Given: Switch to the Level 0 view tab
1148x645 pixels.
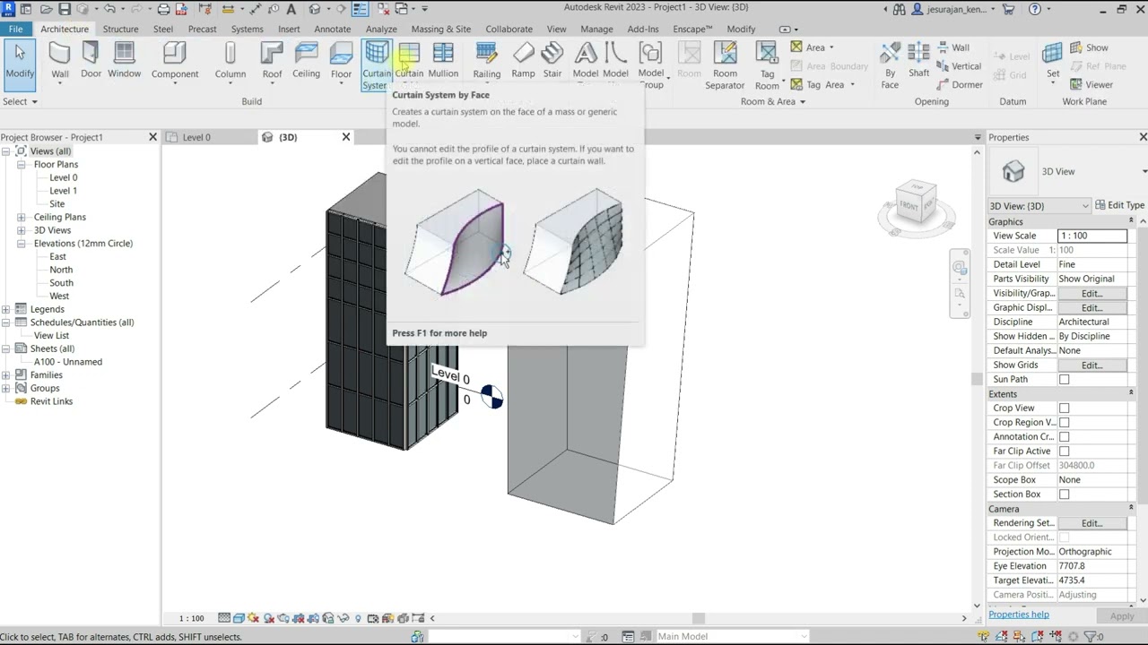Looking at the screenshot, I should (196, 137).
